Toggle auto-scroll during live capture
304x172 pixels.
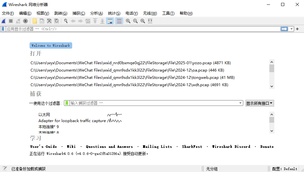(110, 21)
